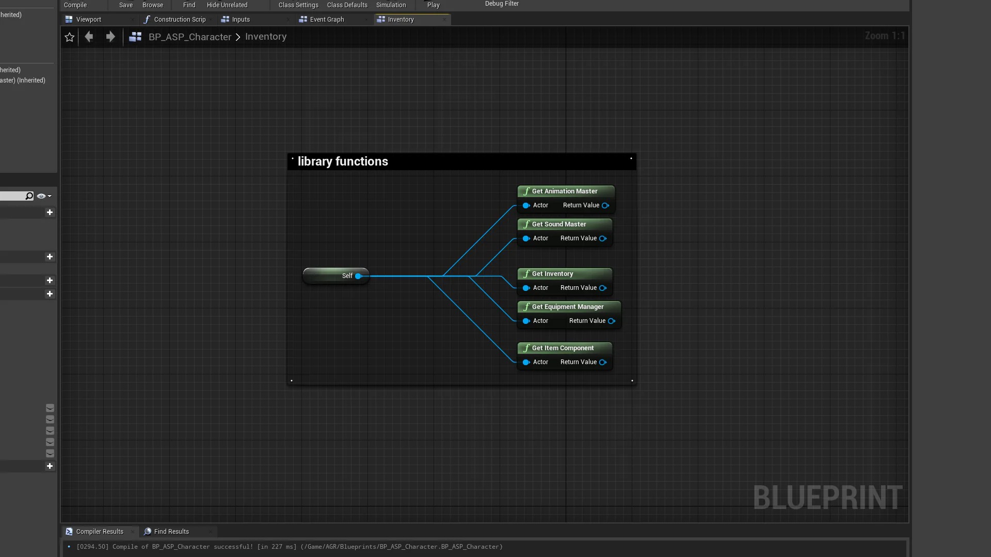Viewport: 991px width, 557px height.
Task: Click the Browse button in toolbar
Action: pos(152,5)
